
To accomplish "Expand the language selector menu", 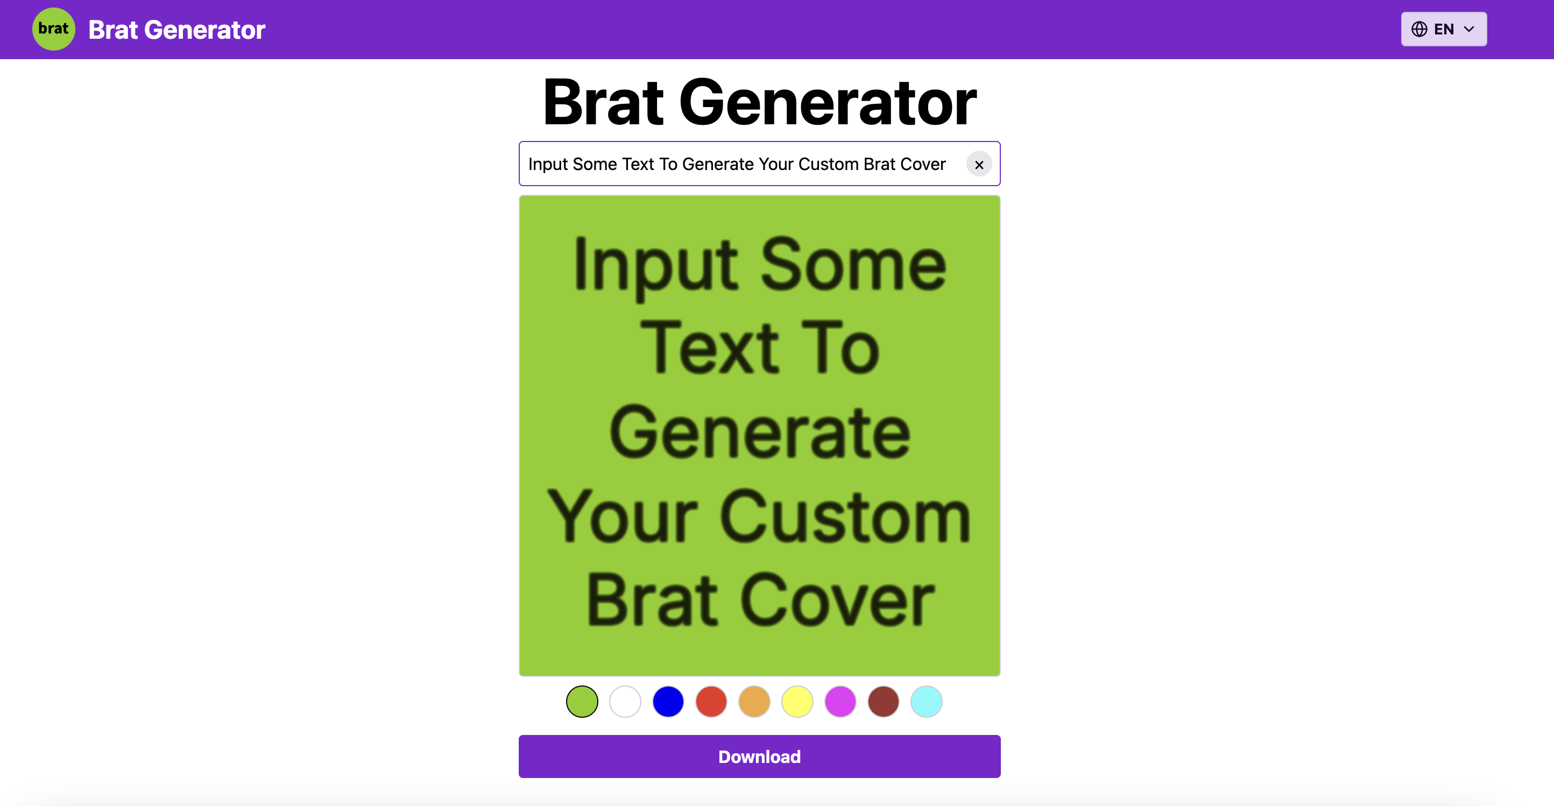I will click(1444, 29).
